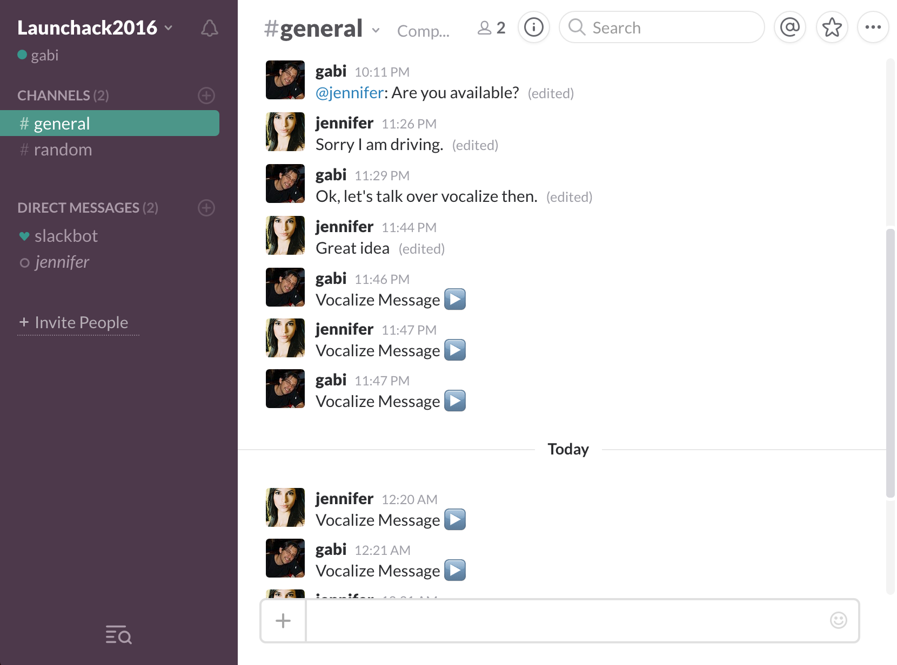Click 'Ok, let's talk over vocalize then.' text
Screen dimensions: 897x665
(x=426, y=196)
